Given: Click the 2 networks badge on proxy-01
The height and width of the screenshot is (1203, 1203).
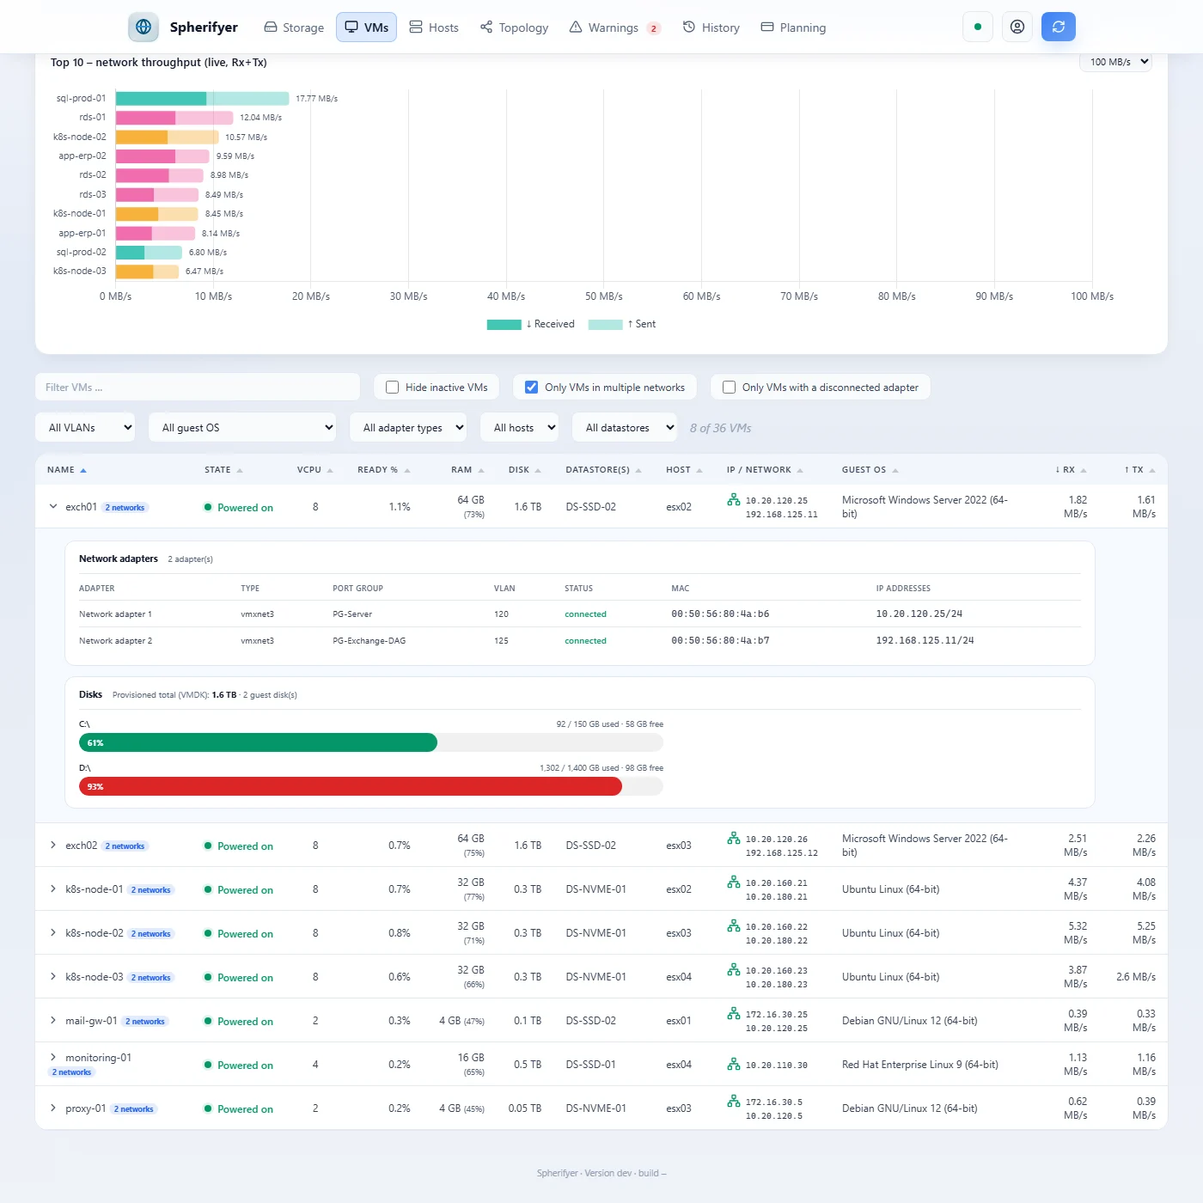Looking at the screenshot, I should coord(134,1109).
